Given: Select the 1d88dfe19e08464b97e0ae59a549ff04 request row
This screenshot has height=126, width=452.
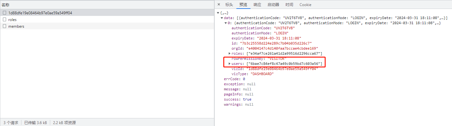Looking at the screenshot, I should click(107, 13).
